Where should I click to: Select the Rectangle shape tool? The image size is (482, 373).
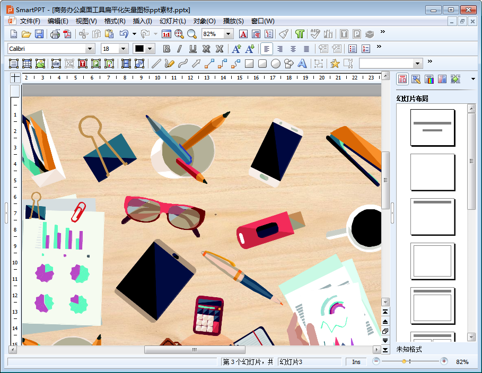pos(249,64)
